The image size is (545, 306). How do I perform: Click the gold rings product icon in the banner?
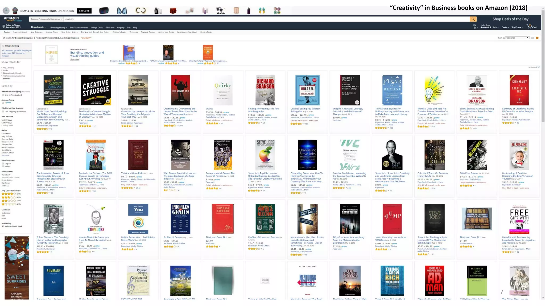(x=141, y=11)
